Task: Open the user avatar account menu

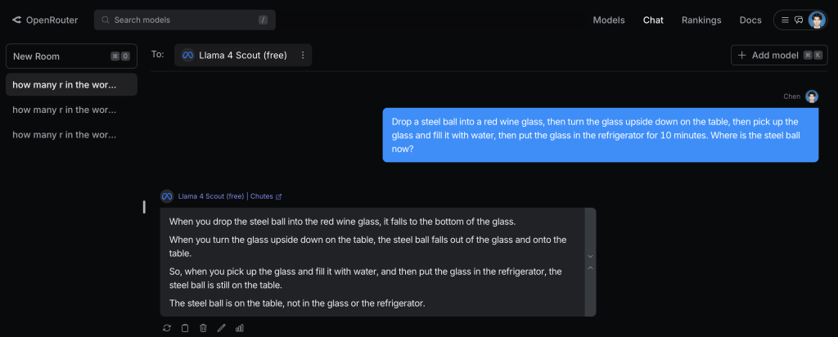Action: [x=817, y=20]
